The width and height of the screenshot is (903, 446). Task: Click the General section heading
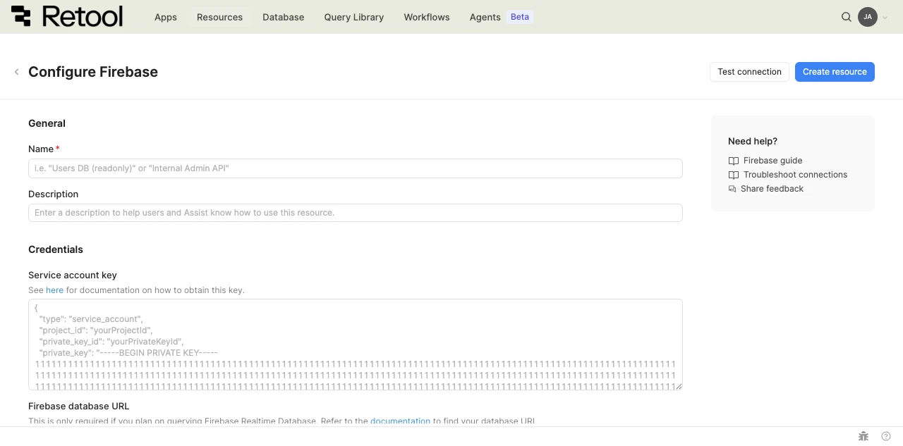(x=47, y=123)
